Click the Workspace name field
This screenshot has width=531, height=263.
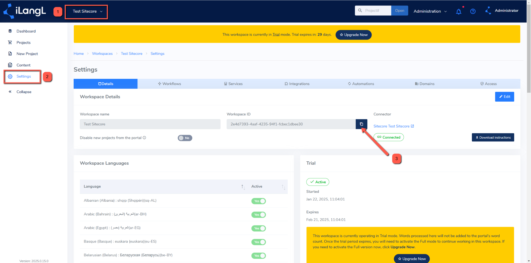pyautogui.click(x=150, y=124)
